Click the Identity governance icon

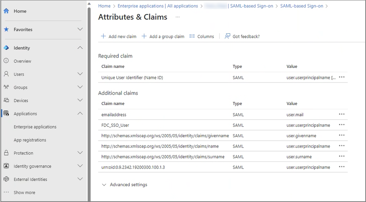[x=6, y=166]
